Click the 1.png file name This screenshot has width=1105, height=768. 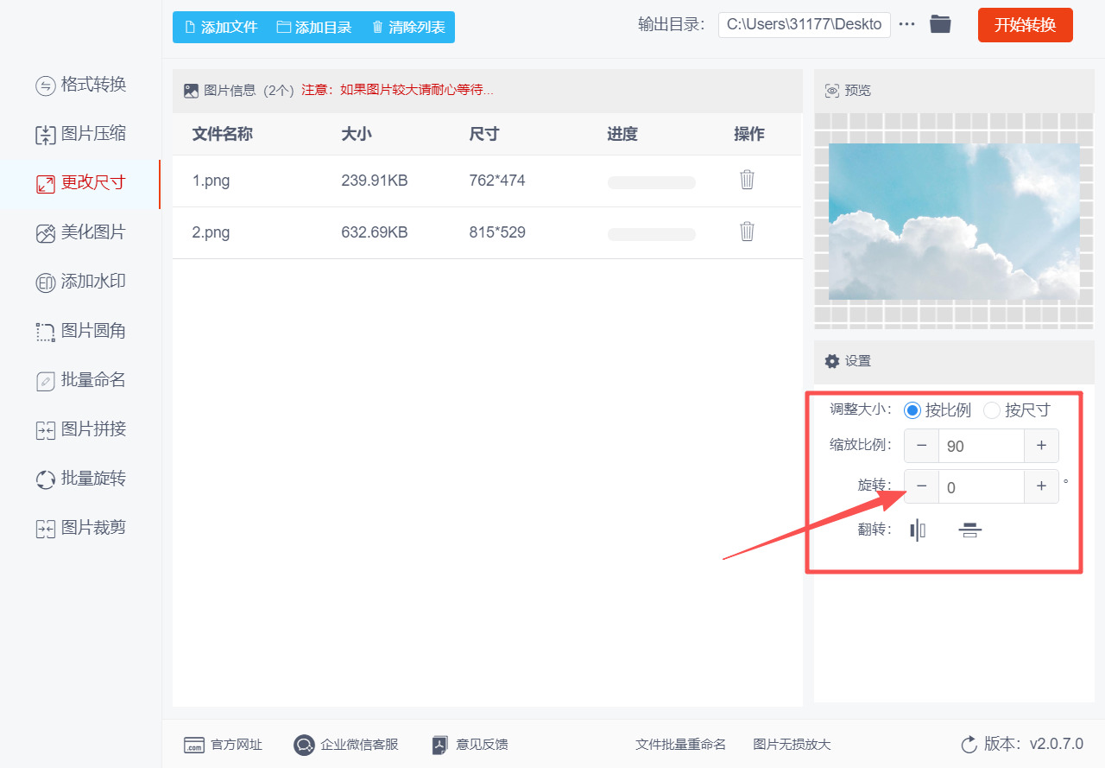click(211, 181)
